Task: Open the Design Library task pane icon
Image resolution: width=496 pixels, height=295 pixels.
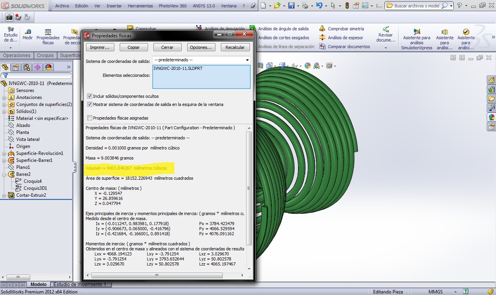Action: tap(491, 89)
